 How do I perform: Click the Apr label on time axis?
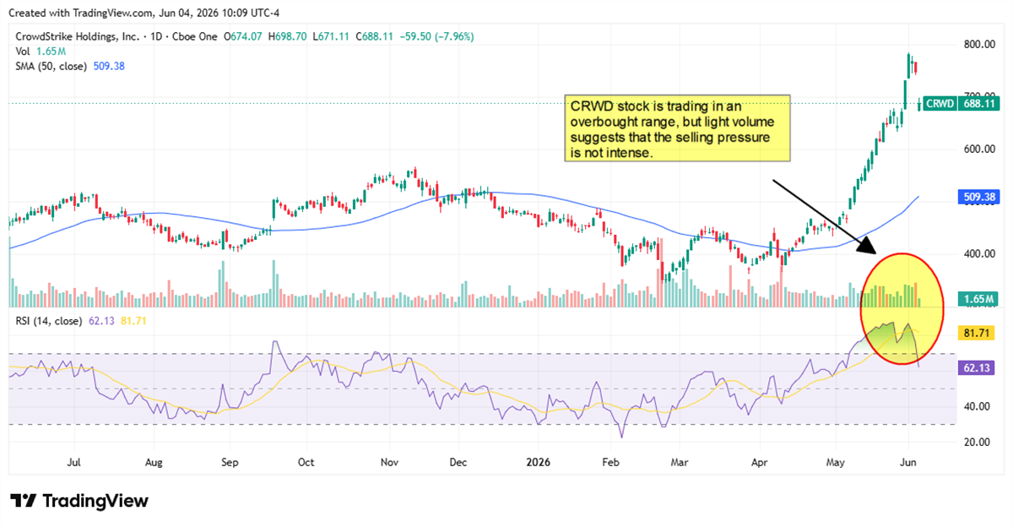(760, 462)
